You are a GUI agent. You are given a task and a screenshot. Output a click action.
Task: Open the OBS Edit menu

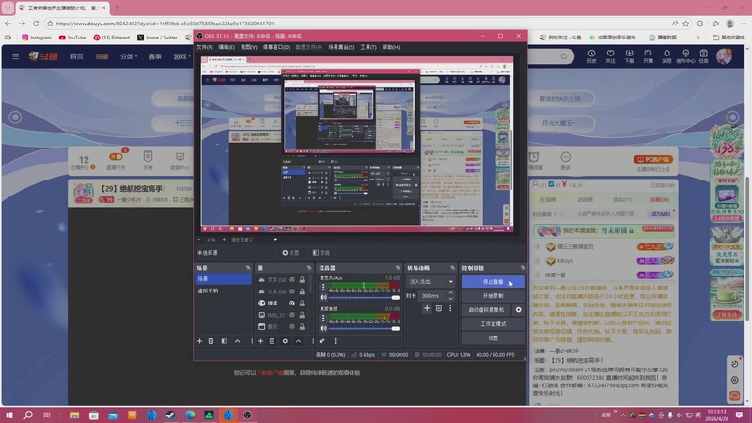[x=227, y=47]
